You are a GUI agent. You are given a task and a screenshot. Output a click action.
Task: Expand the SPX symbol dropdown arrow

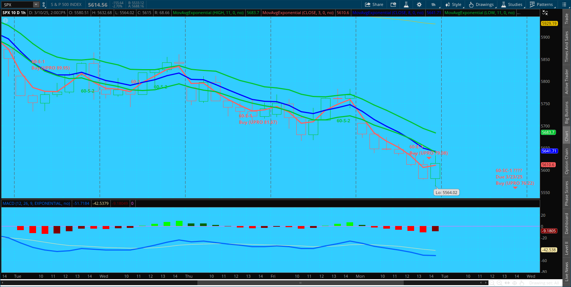(36, 5)
